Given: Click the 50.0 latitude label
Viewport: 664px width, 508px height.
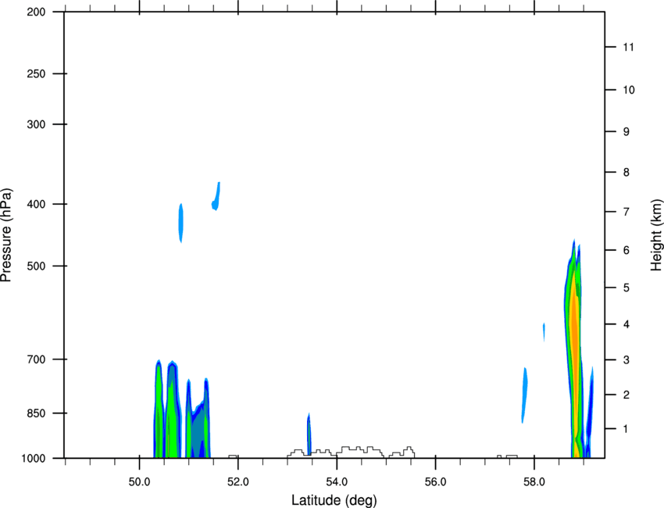Looking at the screenshot, I should pyautogui.click(x=139, y=482).
